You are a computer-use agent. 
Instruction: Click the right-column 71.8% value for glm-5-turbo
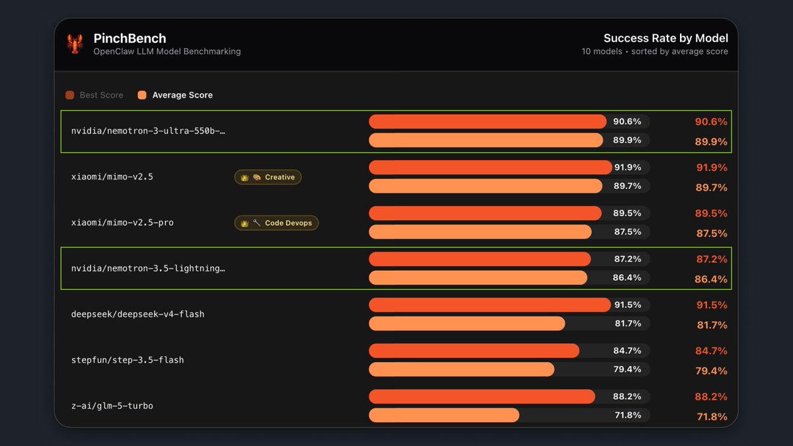point(711,416)
